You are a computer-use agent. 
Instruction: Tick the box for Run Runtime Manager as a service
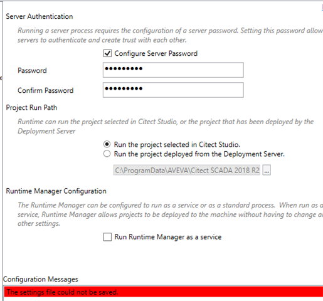click(107, 237)
